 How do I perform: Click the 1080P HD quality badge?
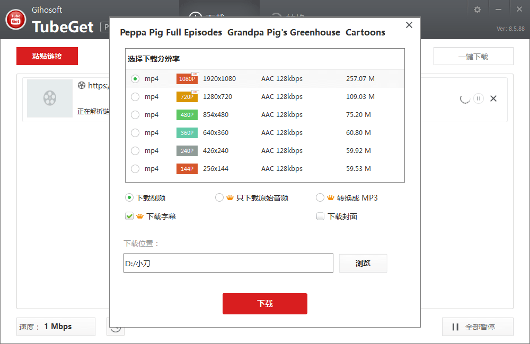(x=187, y=79)
